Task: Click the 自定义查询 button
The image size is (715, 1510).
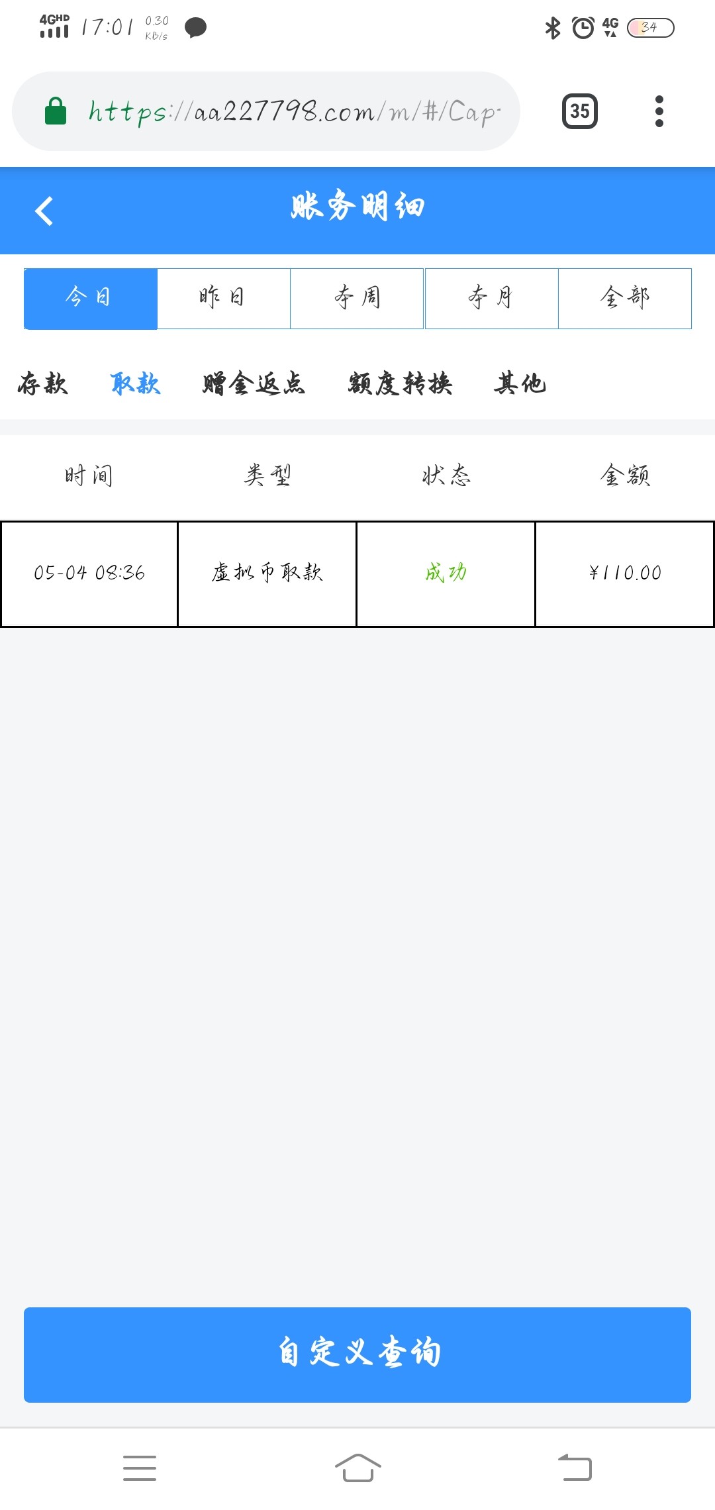Action: tap(358, 1354)
